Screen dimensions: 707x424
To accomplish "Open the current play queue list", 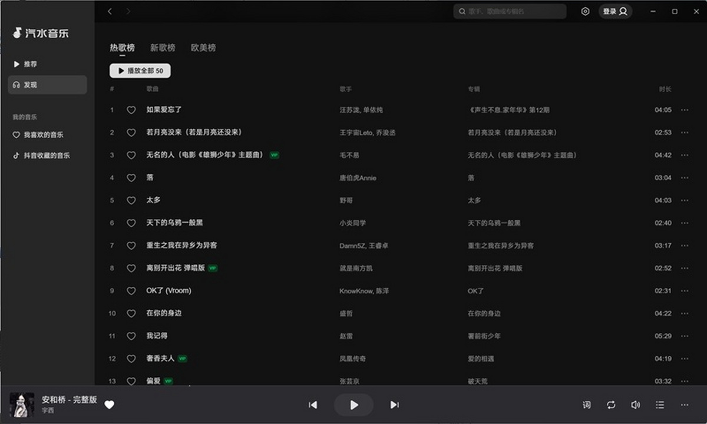I will pyautogui.click(x=660, y=405).
